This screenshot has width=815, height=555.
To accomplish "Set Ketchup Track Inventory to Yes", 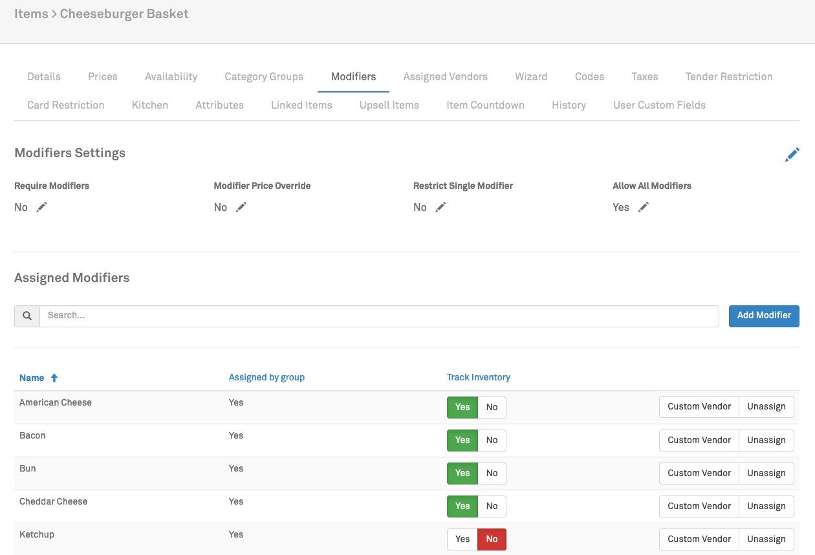I will pyautogui.click(x=462, y=539).
